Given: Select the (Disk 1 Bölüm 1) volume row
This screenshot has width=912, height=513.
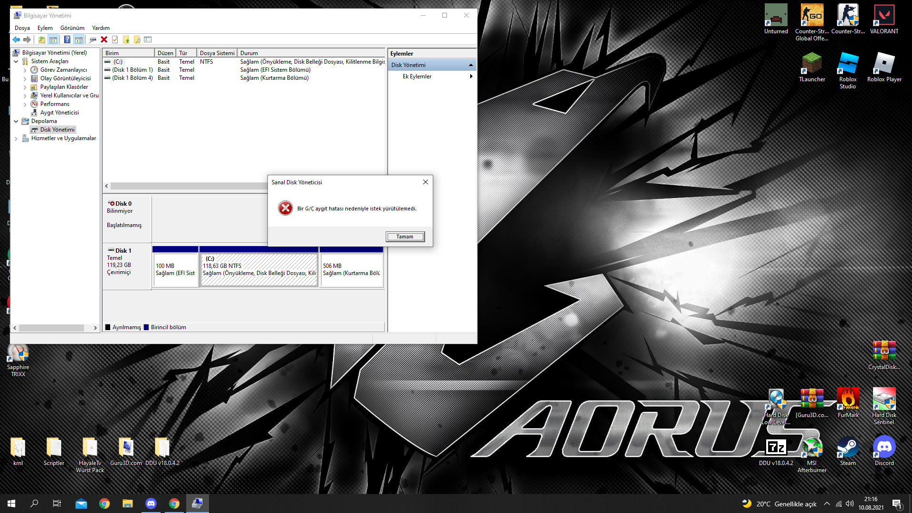Looking at the screenshot, I should click(244, 70).
